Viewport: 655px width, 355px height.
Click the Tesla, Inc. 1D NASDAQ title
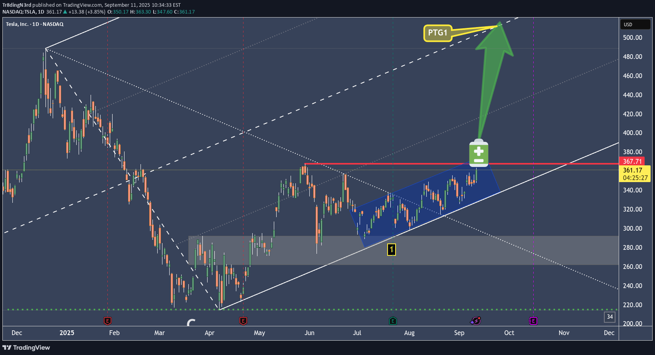(35, 24)
